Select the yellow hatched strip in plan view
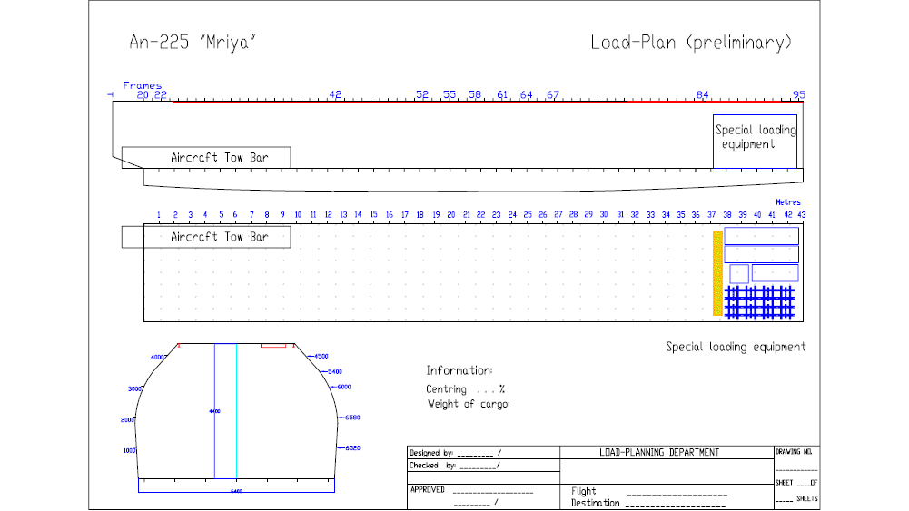 pyautogui.click(x=717, y=273)
